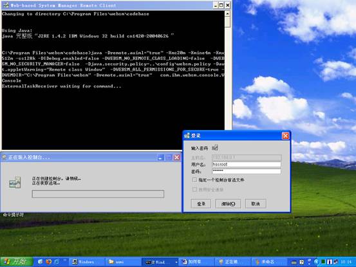356x267 pixels.
Task: Click the Show Desktop quick launch icon
Action: (40, 262)
